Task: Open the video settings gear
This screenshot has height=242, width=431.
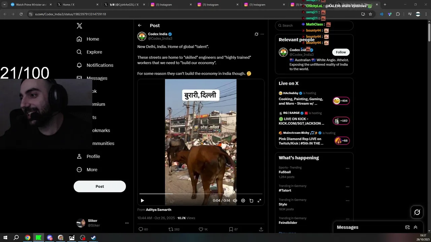Action: tap(243, 201)
